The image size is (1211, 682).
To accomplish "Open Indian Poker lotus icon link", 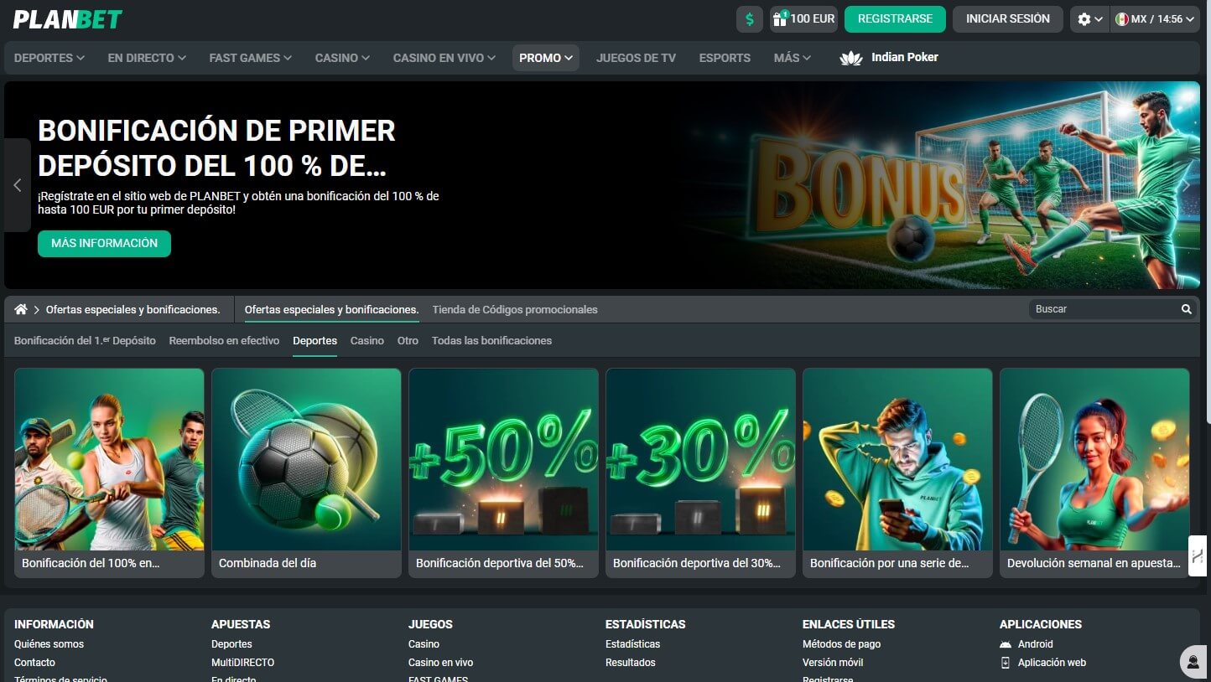I will (851, 58).
